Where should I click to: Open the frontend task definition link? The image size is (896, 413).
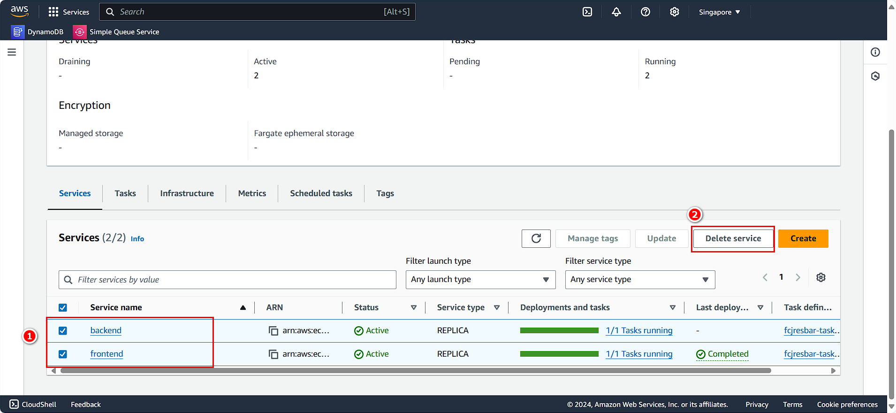point(812,354)
